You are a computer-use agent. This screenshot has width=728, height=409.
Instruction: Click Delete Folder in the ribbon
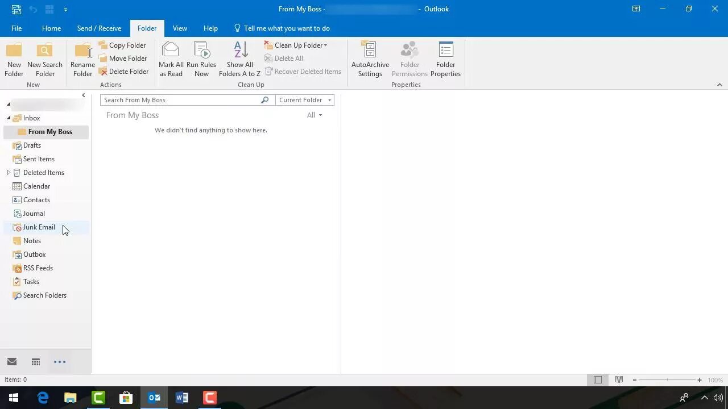pos(124,72)
